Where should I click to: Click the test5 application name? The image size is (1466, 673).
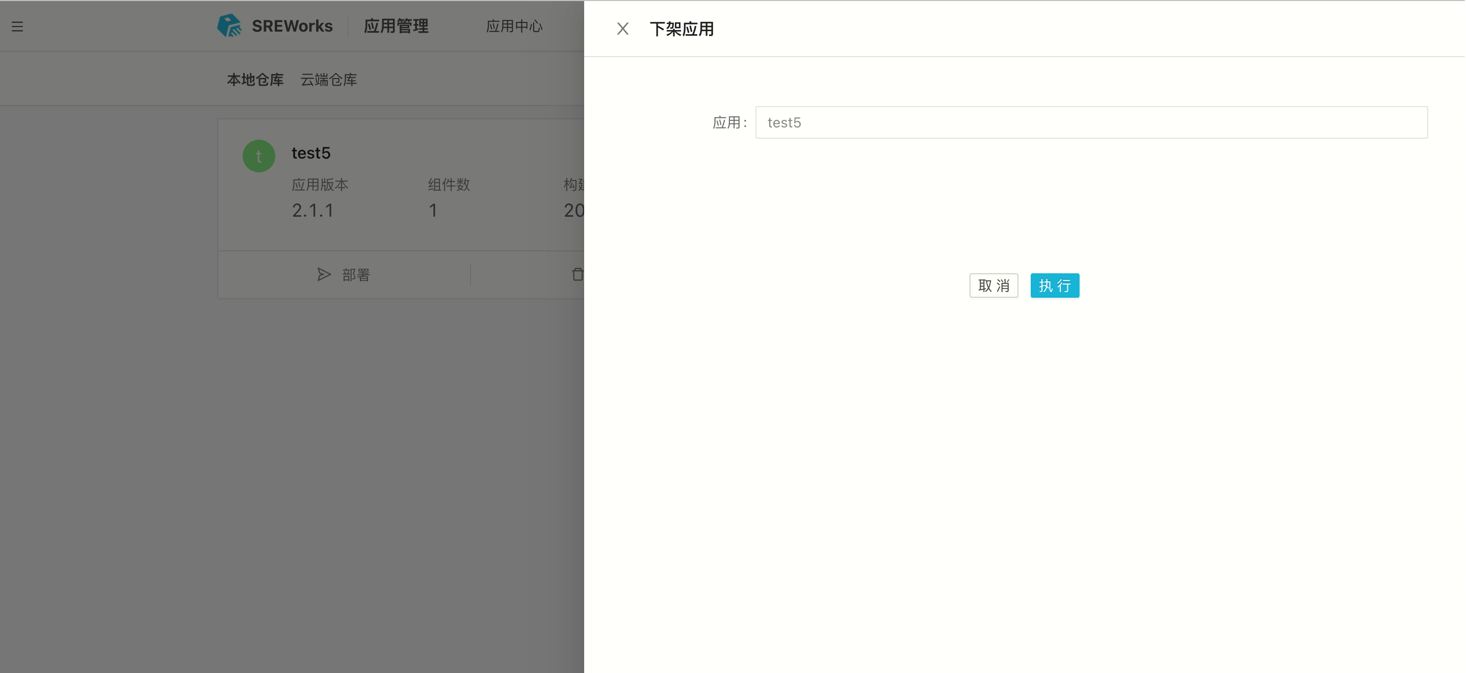pos(311,153)
